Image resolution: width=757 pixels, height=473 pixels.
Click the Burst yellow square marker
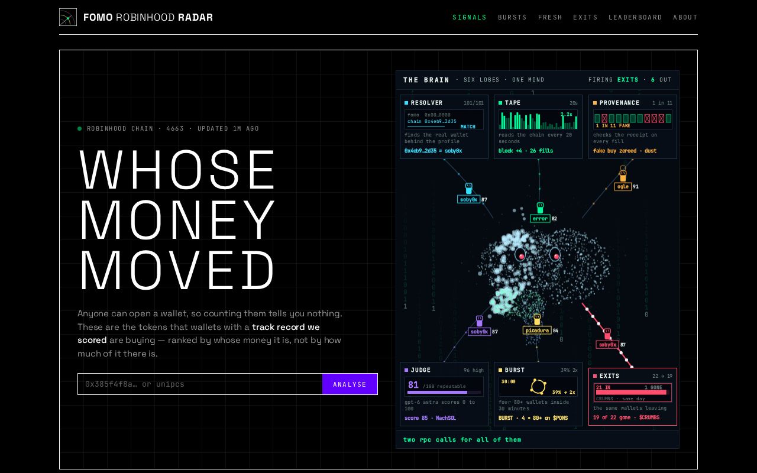point(500,370)
